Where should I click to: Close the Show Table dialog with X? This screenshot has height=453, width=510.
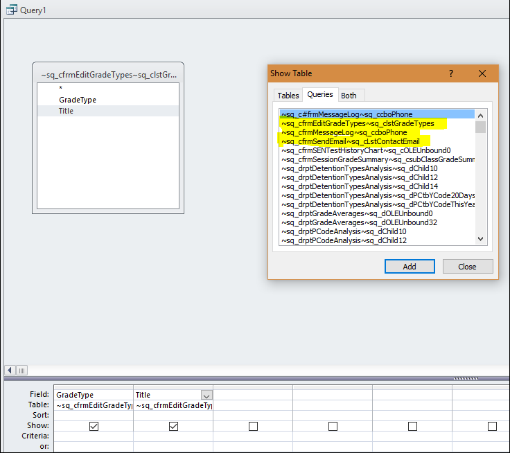point(482,73)
